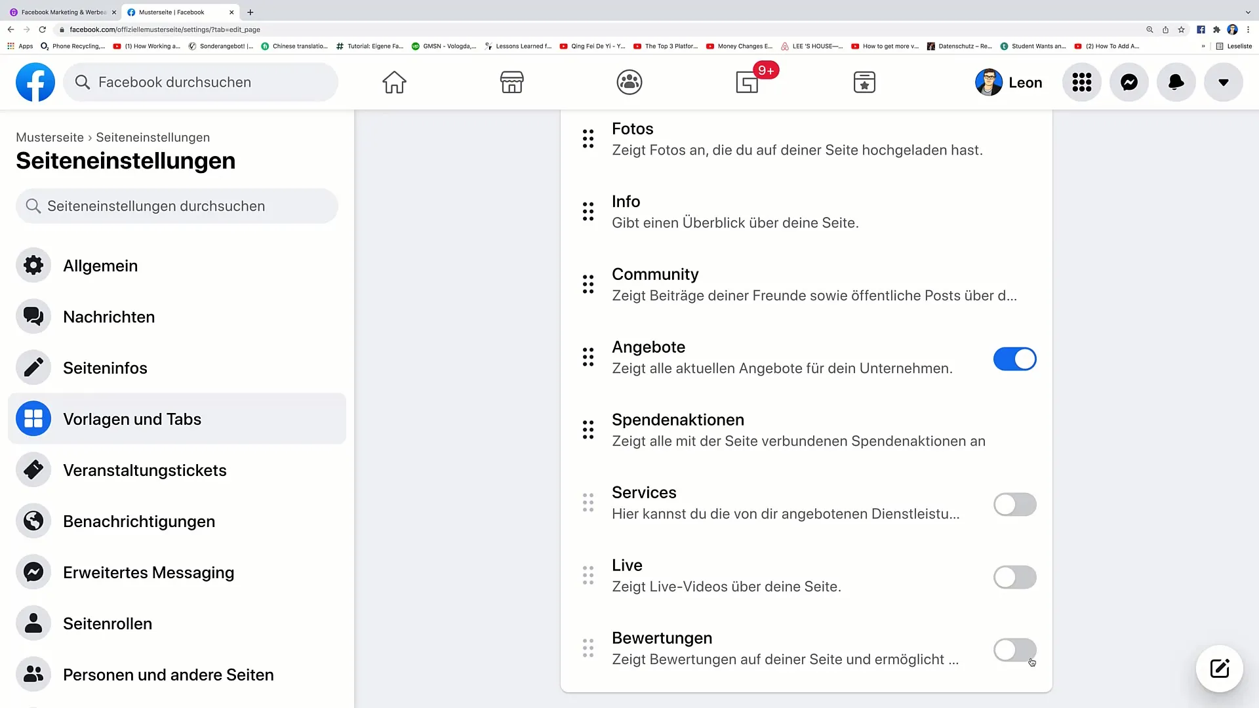1259x708 pixels.
Task: Open the notifications bell
Action: [x=1176, y=82]
